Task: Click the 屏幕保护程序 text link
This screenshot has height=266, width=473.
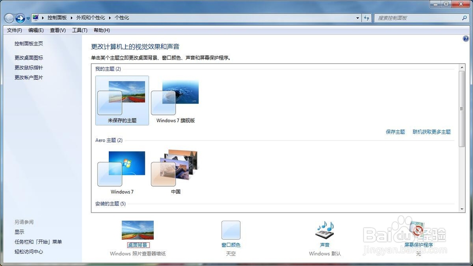Action: (x=419, y=245)
